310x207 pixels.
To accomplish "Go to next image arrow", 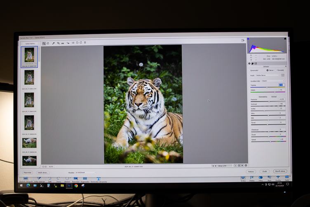I will coord(216,166).
